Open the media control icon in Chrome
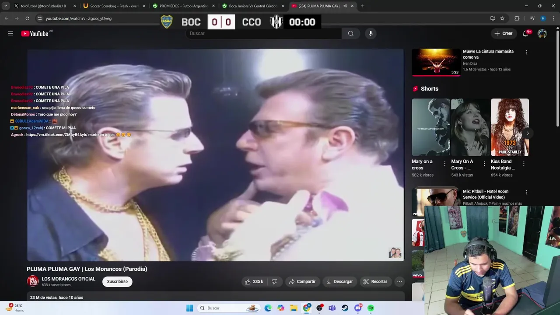 click(532, 18)
